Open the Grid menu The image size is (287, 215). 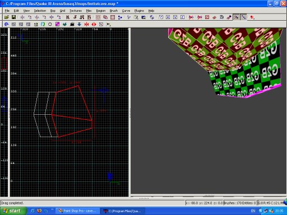click(x=62, y=11)
